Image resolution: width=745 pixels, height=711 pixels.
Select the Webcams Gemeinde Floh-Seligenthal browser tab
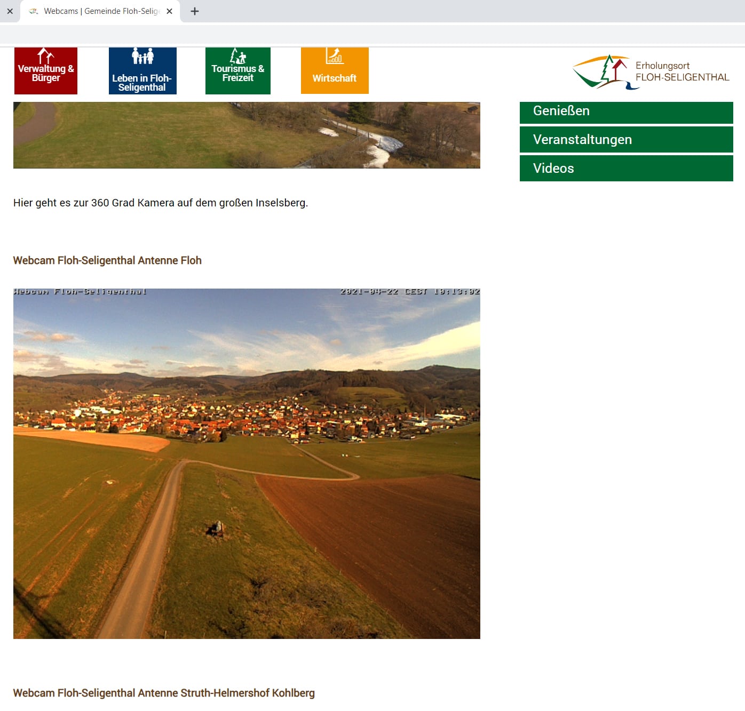point(100,11)
